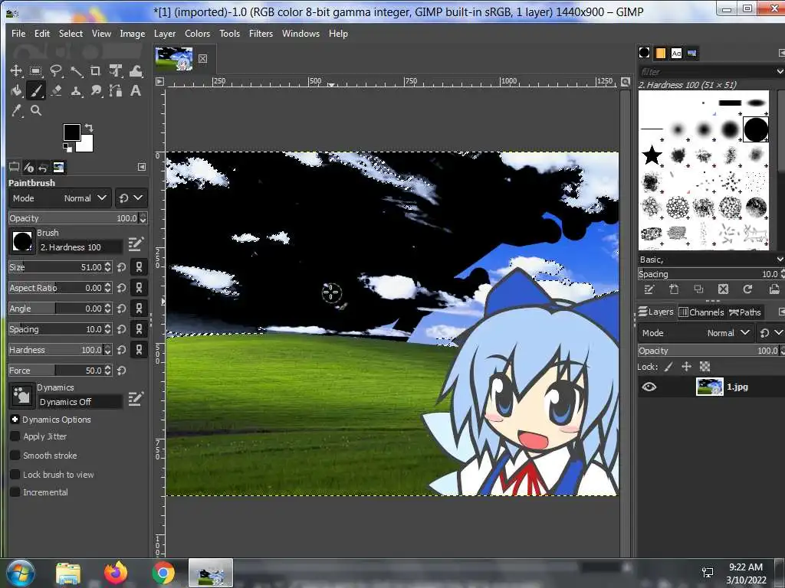Image resolution: width=785 pixels, height=588 pixels.
Task: Open the Images tab icon in left dock
Action: point(58,167)
